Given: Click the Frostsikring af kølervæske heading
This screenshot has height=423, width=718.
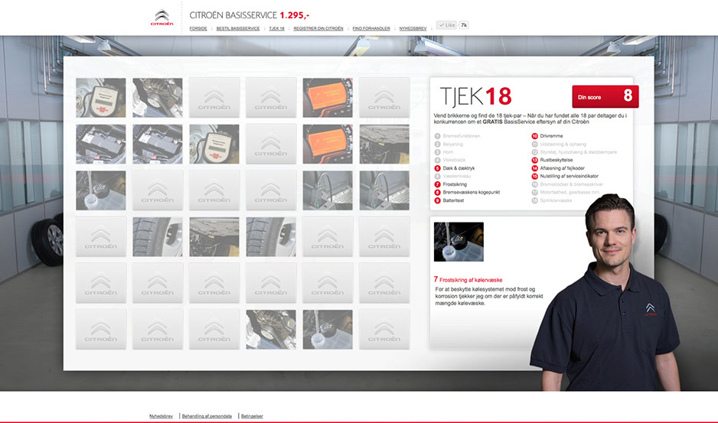Looking at the screenshot, I should (x=468, y=279).
